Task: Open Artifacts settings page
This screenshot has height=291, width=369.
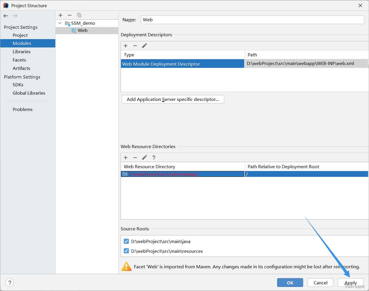Action: [x=21, y=68]
